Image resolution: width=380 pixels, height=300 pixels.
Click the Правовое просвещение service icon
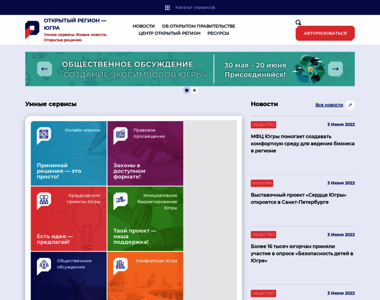[x=120, y=135]
